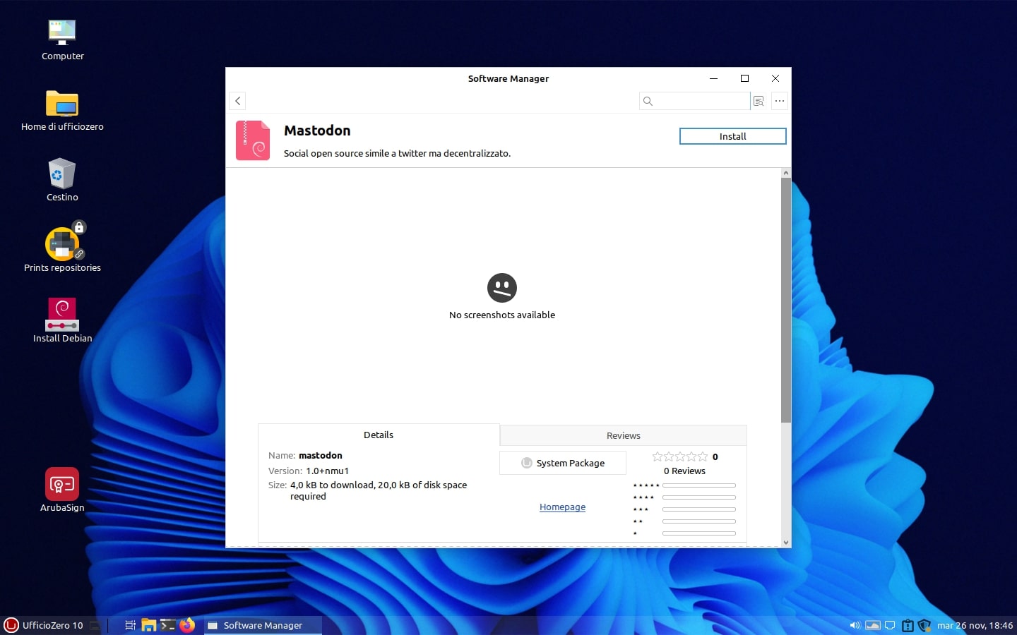The width and height of the screenshot is (1017, 635).
Task: Click the version 1.0+nmu1 text
Action: click(x=327, y=471)
